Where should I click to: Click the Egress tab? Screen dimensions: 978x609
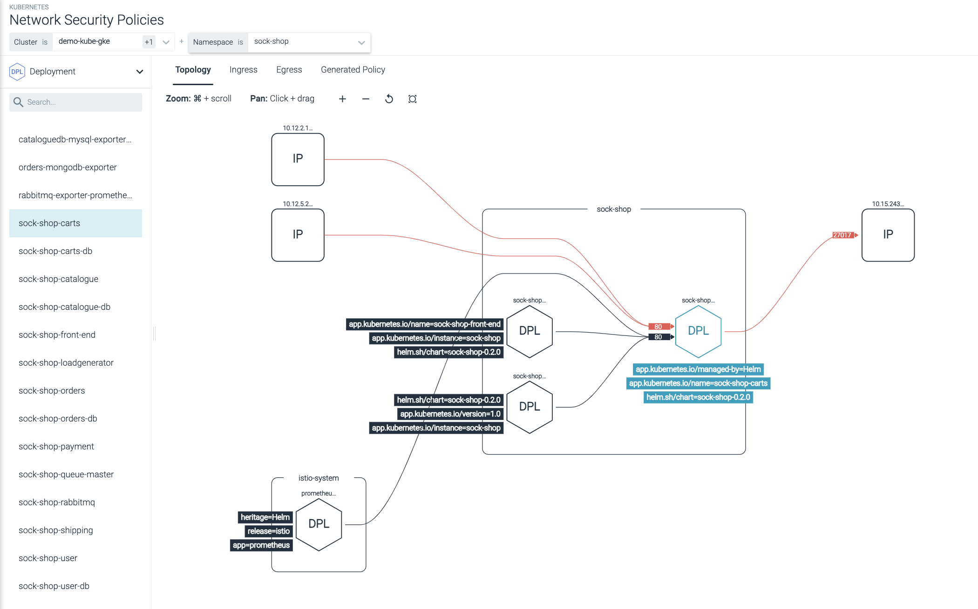coord(289,69)
